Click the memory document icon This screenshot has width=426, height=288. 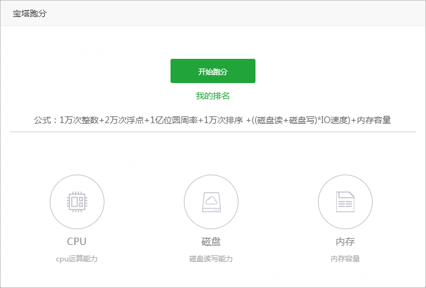(345, 202)
